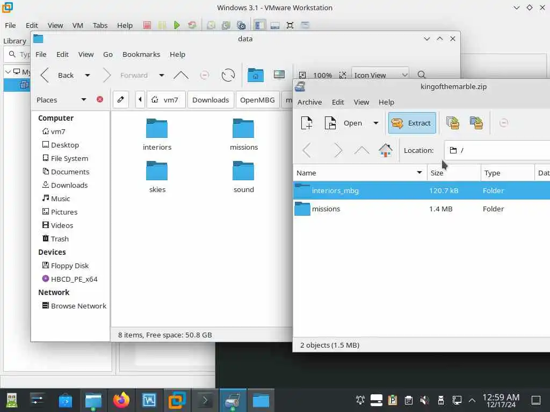Image resolution: width=550 pixels, height=412 pixels.
Task: Open the Archive menu
Action: coord(309,102)
